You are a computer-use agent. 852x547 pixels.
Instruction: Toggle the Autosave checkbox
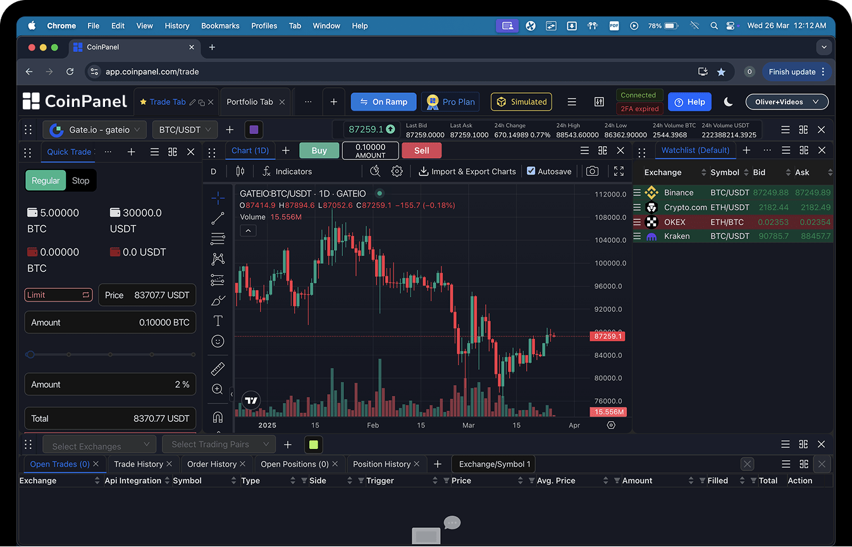pos(531,171)
